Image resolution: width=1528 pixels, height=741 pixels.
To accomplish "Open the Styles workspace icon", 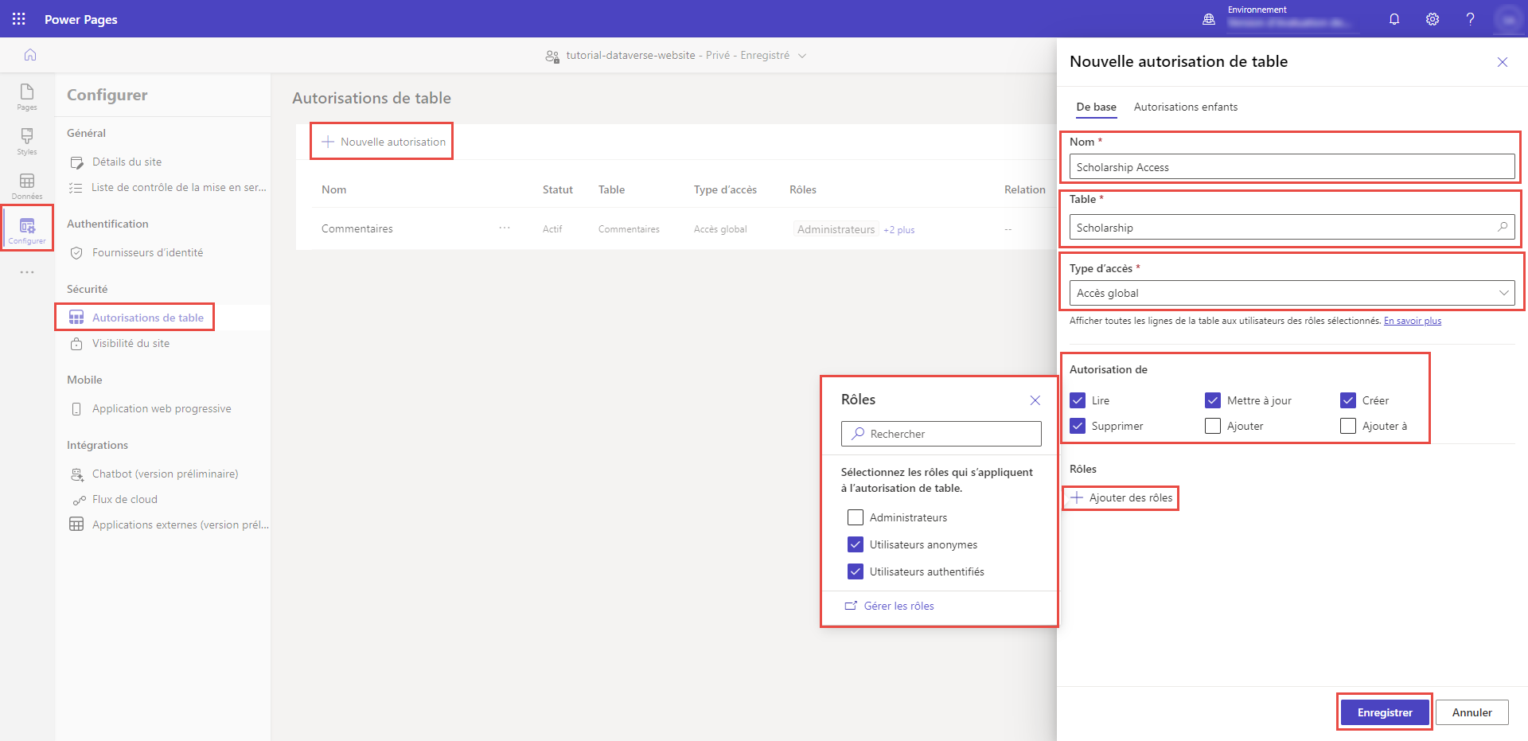I will point(27,142).
